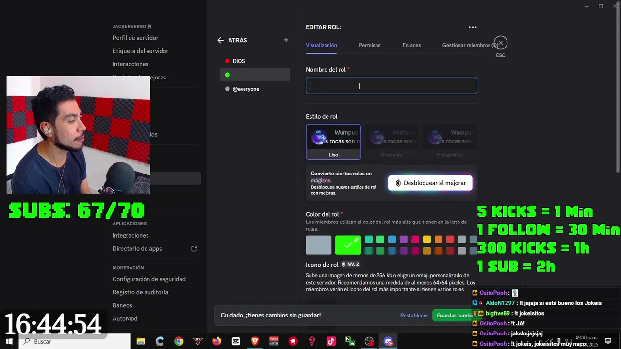This screenshot has width=621, height=349.
Task: Open the Gestionar miembros tab
Action: tap(470, 45)
